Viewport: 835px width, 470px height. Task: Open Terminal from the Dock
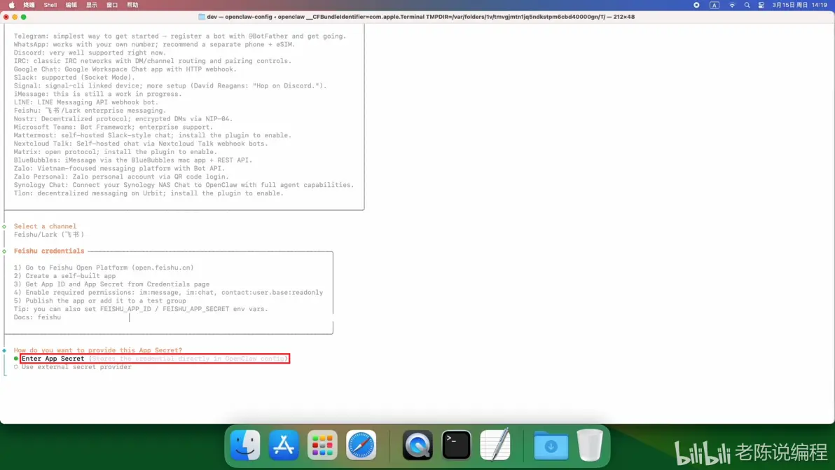[456, 445]
